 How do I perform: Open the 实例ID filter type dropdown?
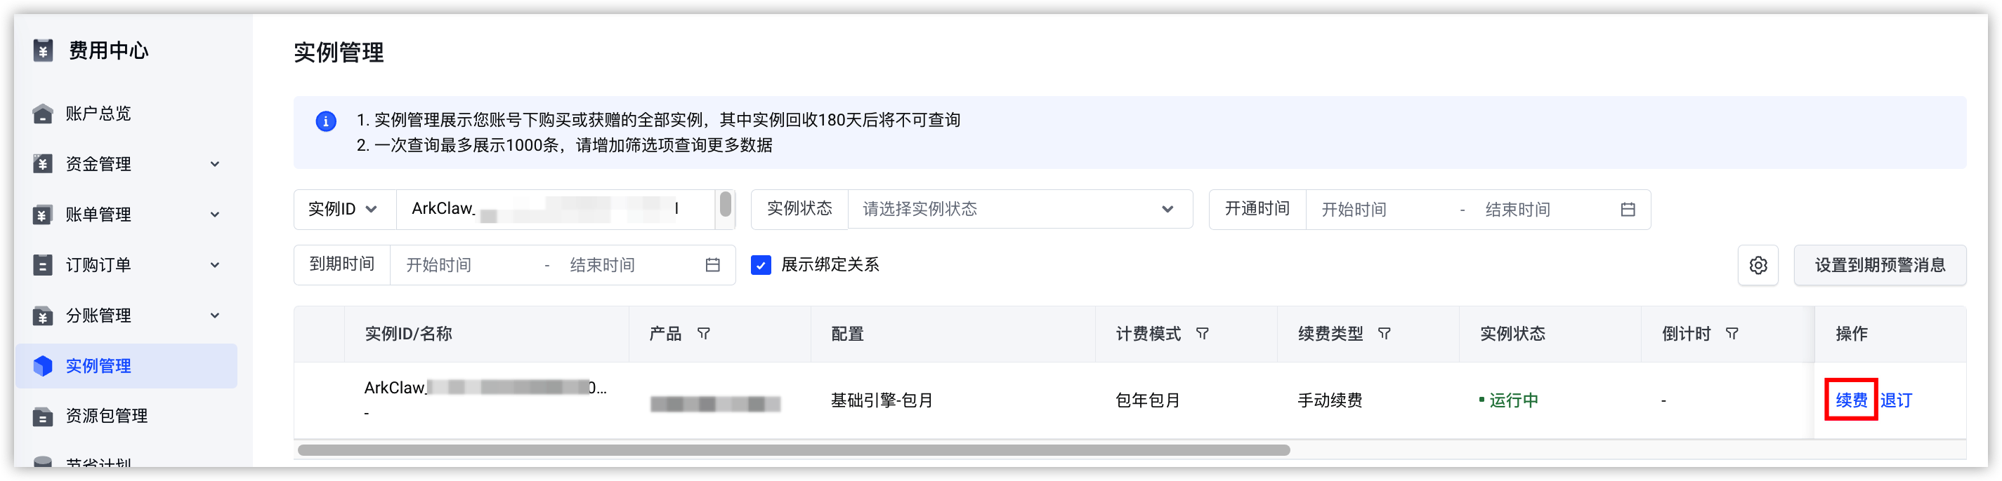344,210
